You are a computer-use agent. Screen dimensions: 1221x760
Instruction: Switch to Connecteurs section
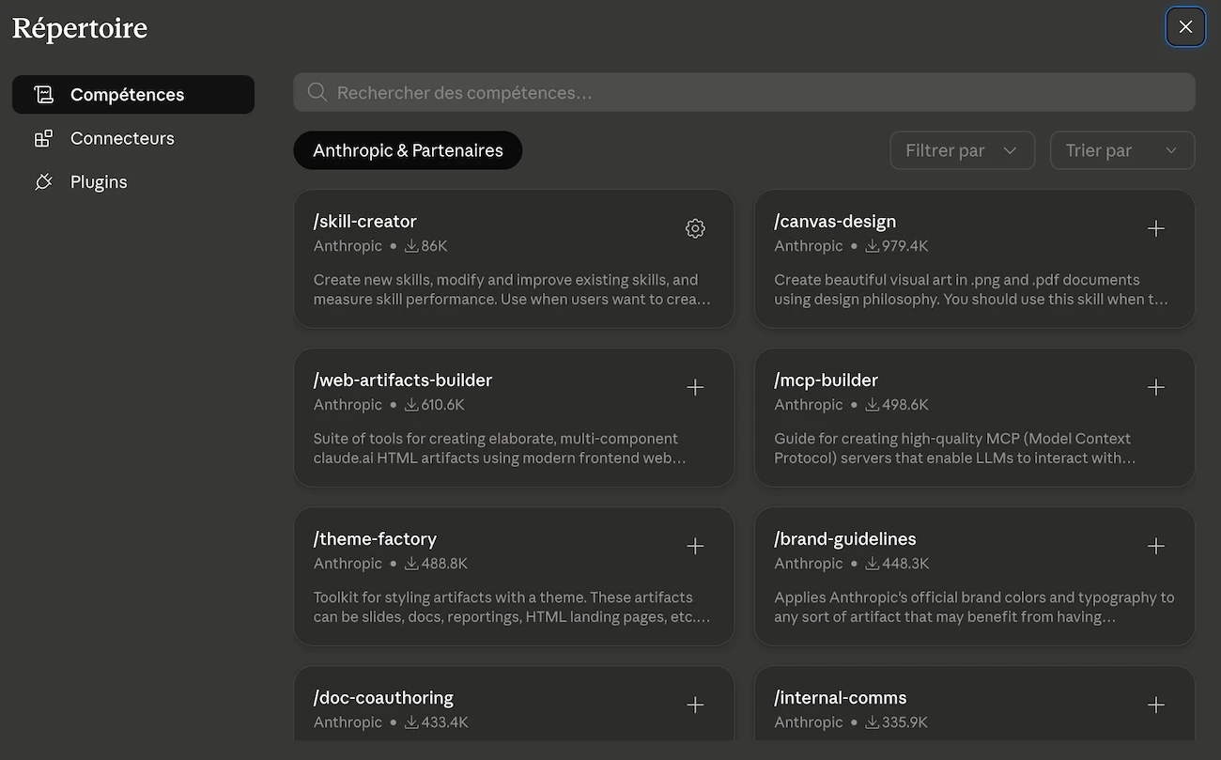[133, 138]
